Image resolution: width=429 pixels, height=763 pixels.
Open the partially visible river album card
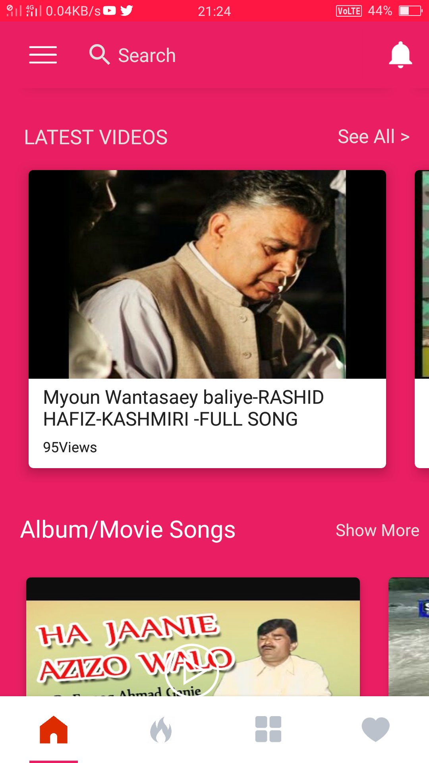409,637
